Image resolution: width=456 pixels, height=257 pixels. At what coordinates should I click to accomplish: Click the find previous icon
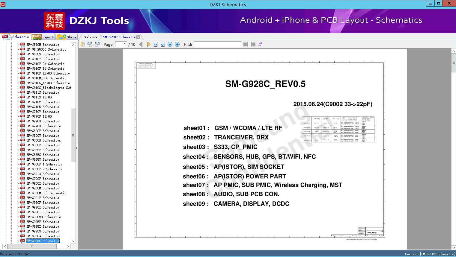tap(246, 44)
